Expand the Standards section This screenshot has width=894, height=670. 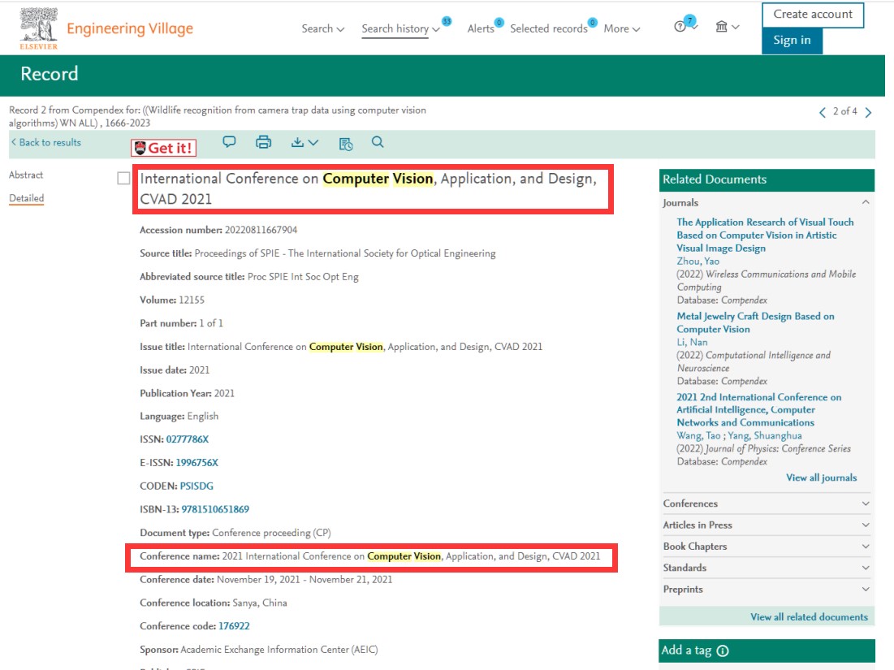[767, 568]
